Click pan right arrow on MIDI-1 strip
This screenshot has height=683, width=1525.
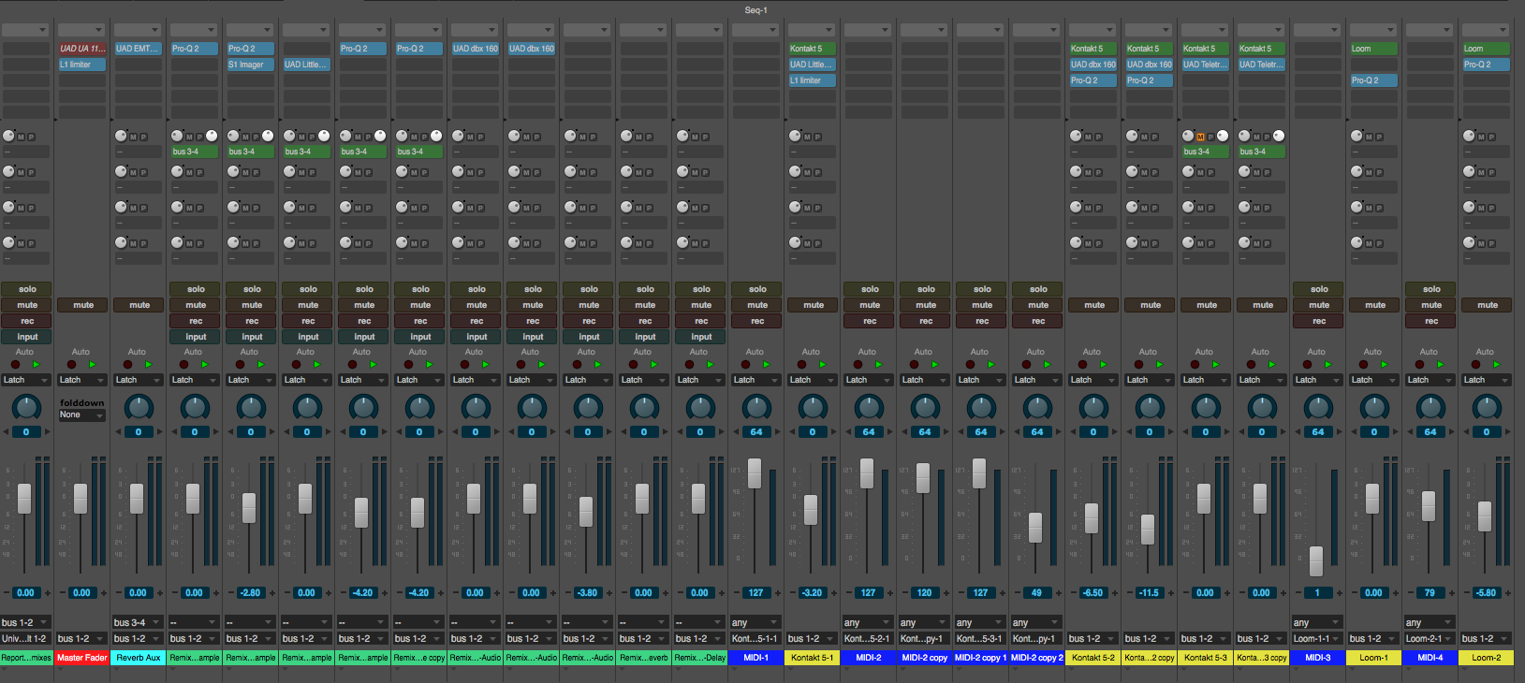coord(776,432)
